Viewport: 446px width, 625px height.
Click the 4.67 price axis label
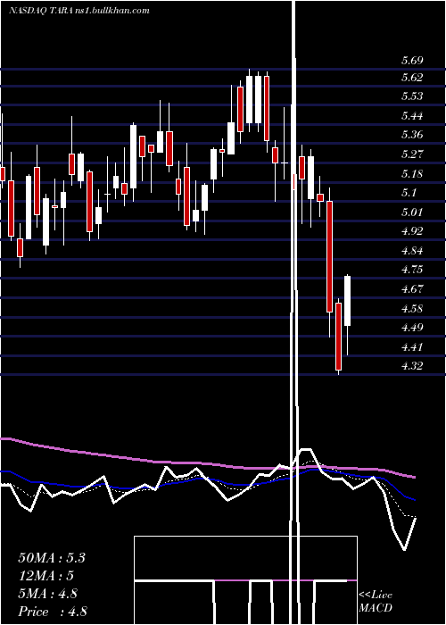[412, 289]
